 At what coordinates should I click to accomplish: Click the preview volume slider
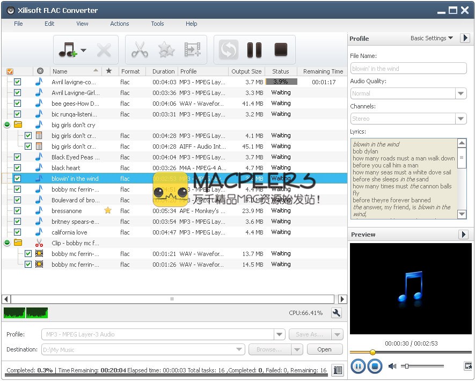(x=424, y=367)
